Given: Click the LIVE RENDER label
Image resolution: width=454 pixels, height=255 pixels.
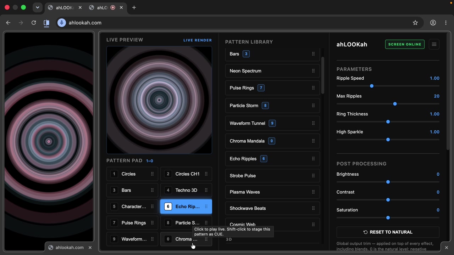Looking at the screenshot, I should 198,40.
